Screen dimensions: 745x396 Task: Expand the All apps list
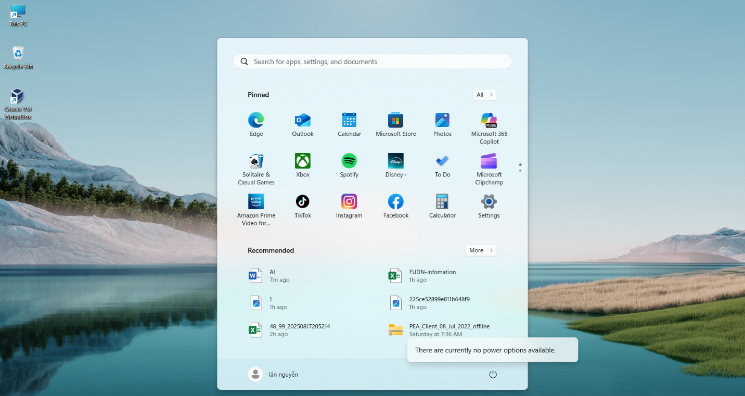tap(484, 95)
